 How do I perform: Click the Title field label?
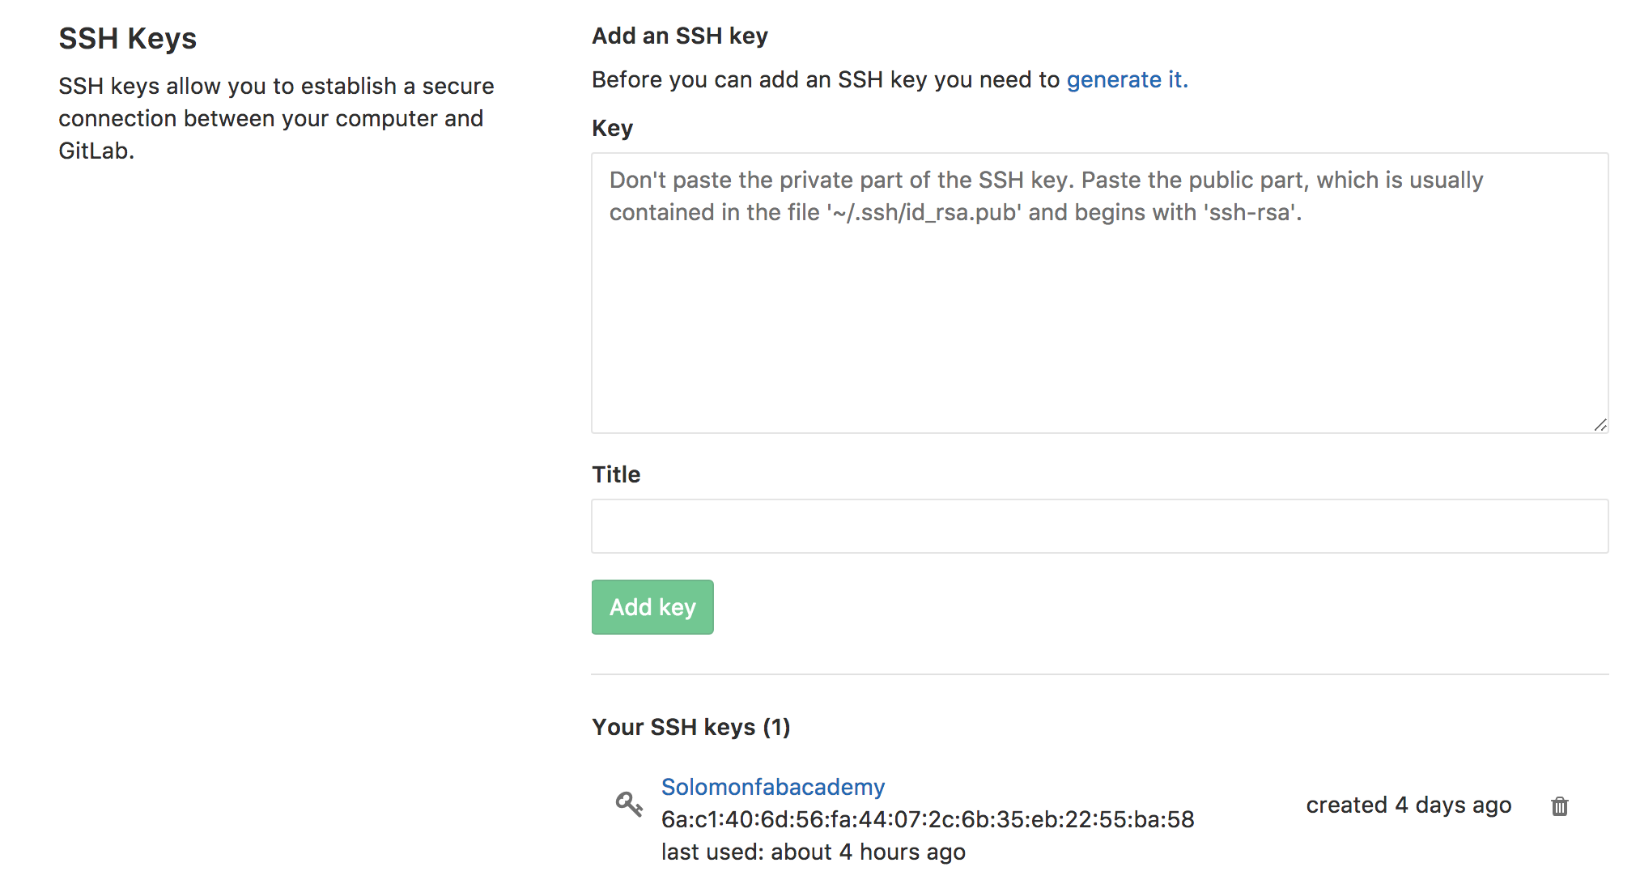point(616,474)
